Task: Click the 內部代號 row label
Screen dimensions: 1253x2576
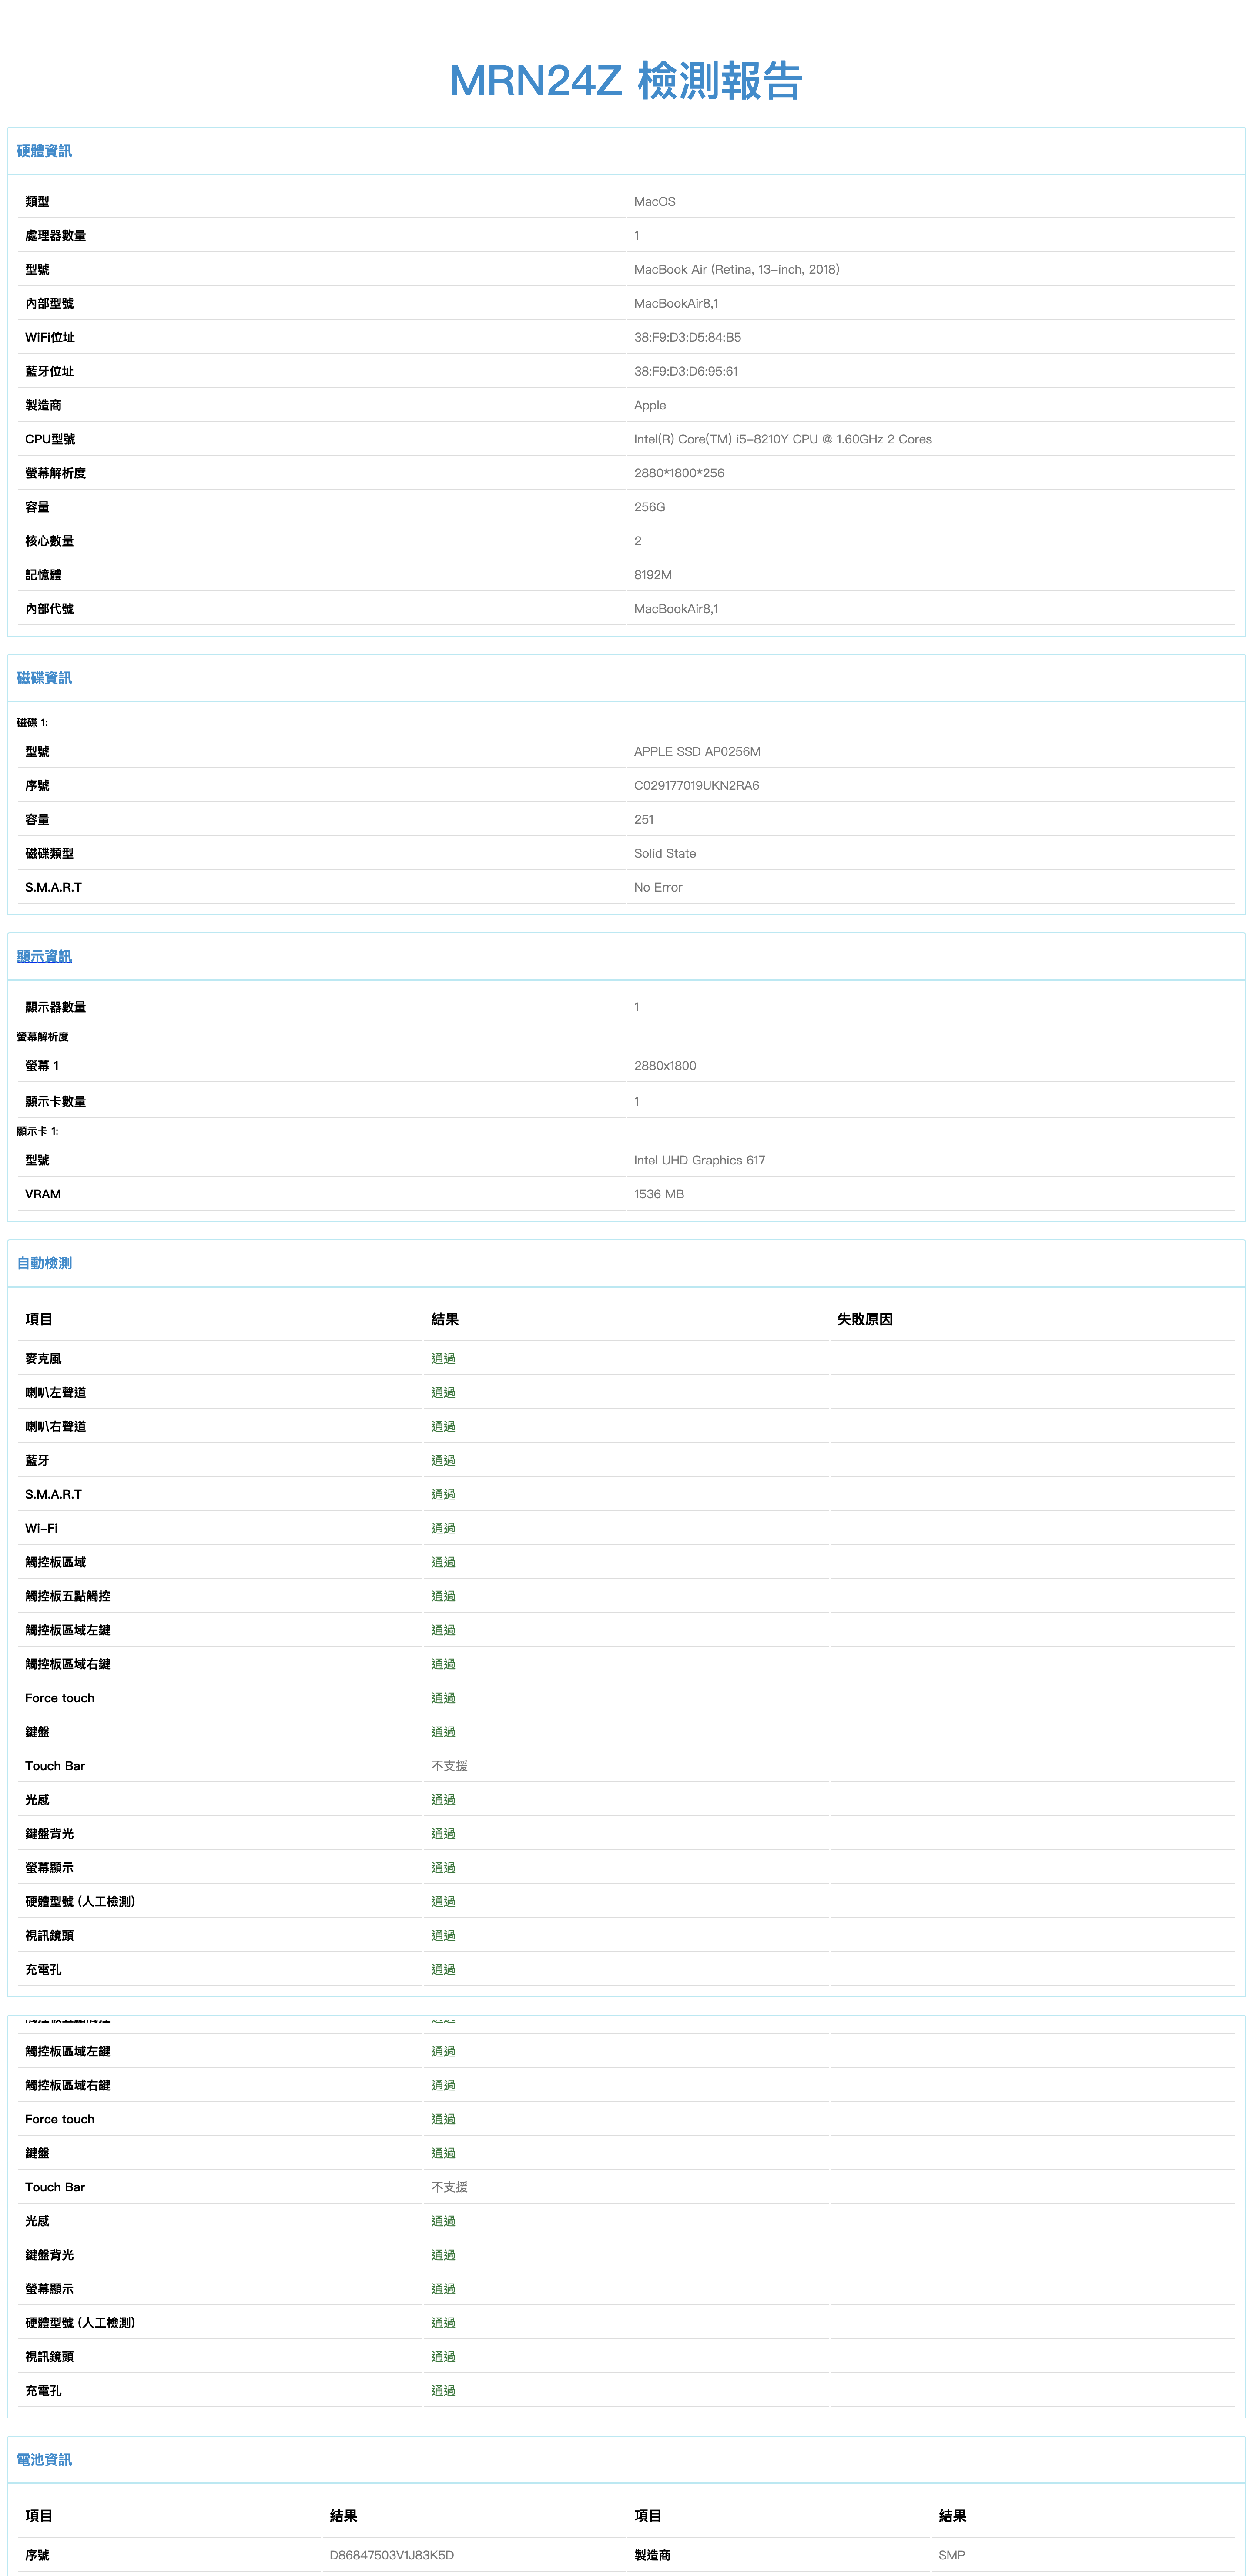Action: (x=49, y=610)
